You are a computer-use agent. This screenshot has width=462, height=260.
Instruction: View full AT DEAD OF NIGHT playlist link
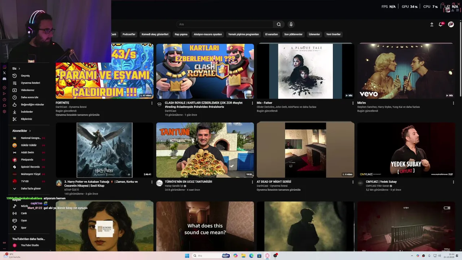279,190
